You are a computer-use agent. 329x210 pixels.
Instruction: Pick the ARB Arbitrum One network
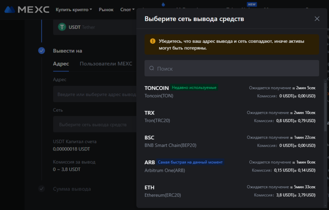pos(230,166)
